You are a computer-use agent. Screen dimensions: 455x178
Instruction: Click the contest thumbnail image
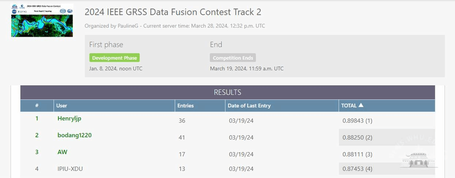[x=42, y=20]
